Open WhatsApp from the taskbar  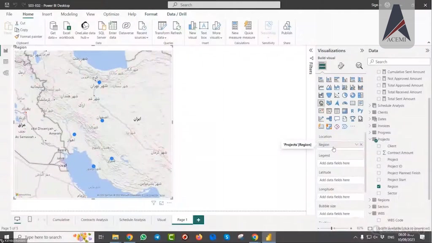(x=143, y=237)
